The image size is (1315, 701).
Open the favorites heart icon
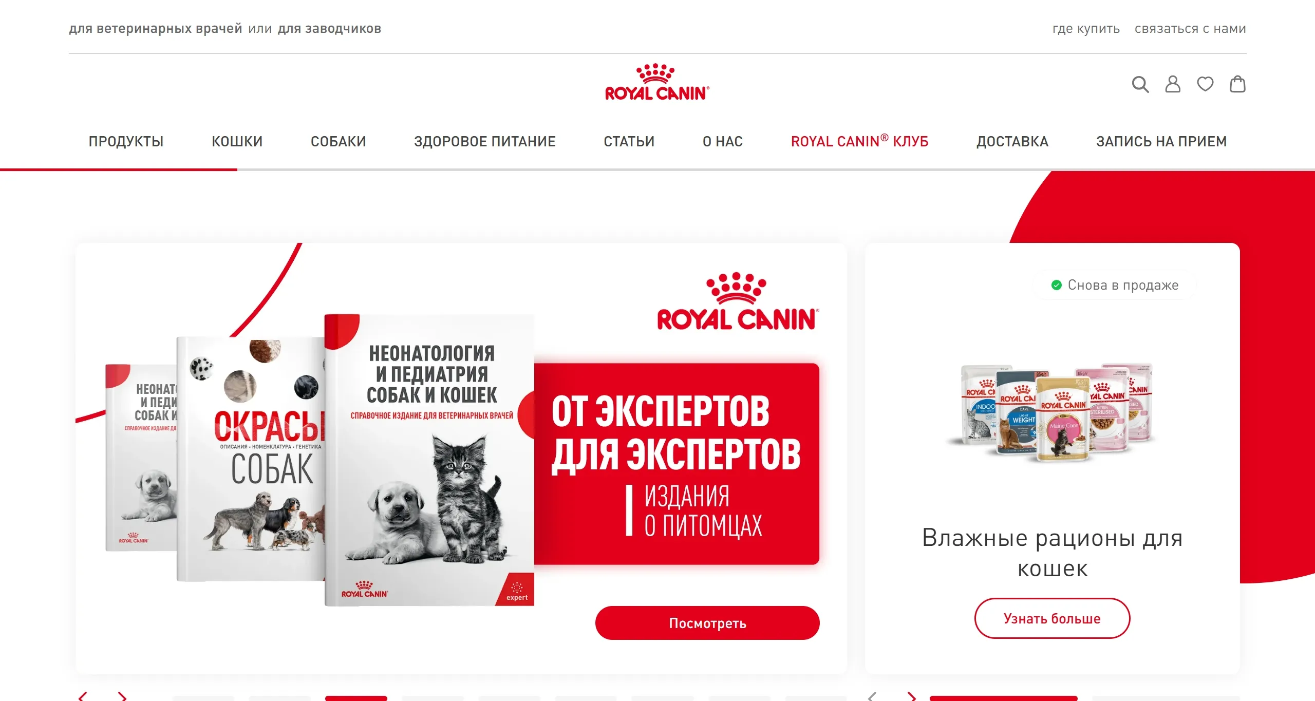1205,84
